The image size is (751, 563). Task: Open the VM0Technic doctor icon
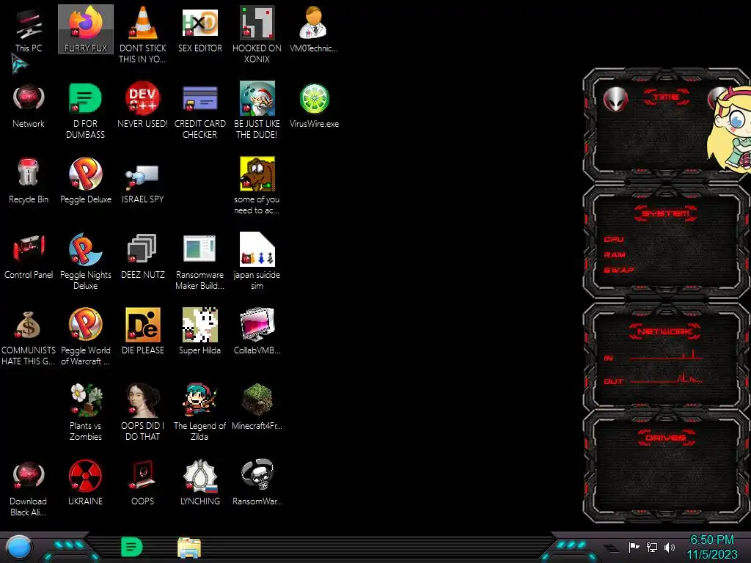coord(314,29)
